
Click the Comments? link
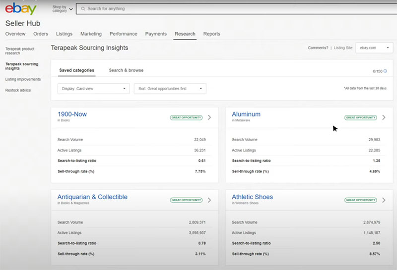(318, 48)
